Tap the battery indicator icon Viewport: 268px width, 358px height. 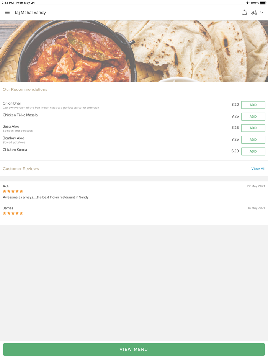click(x=263, y=3)
